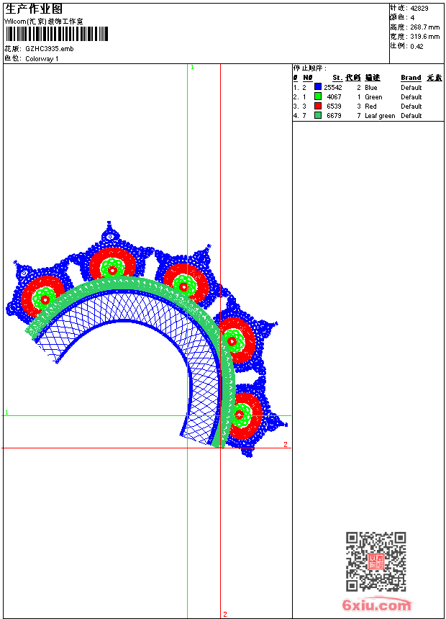Image resolution: width=446 pixels, height=619 pixels.
Task: Click the Colorway 1 label
Action: [42, 58]
